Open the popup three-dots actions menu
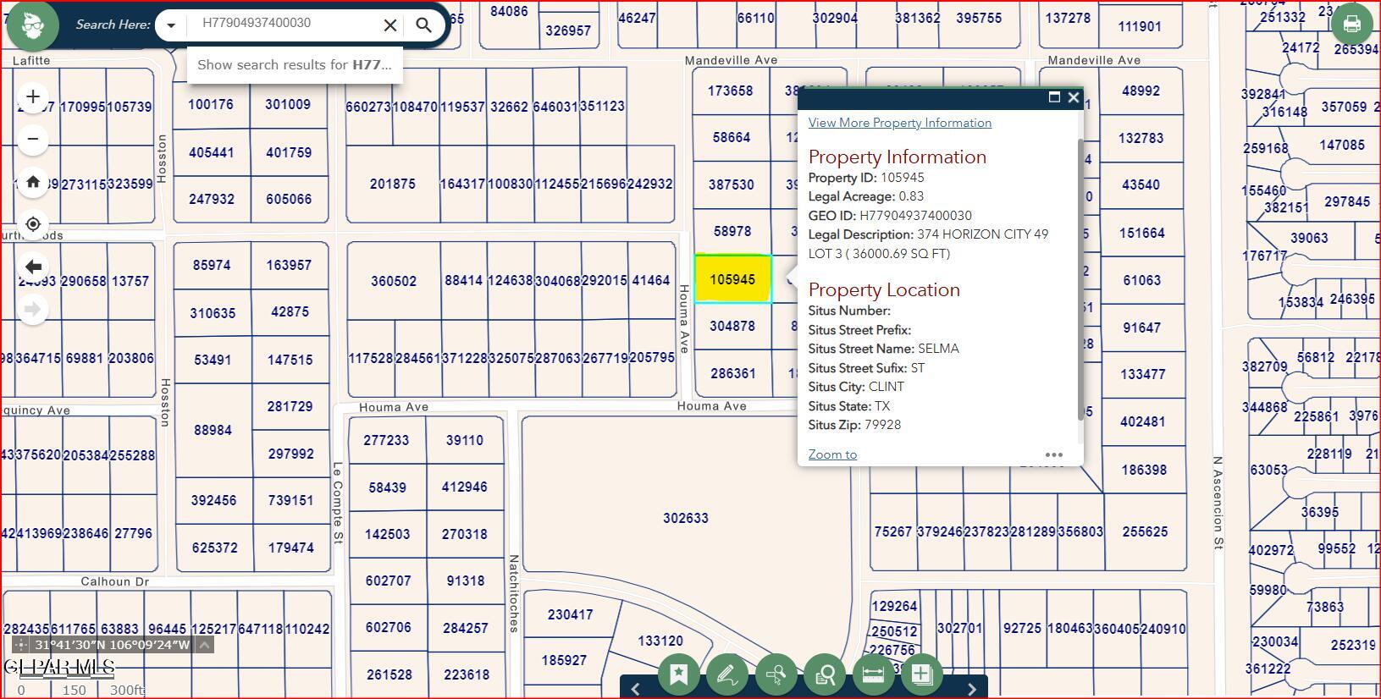Viewport: 1381px width, 699px height. coord(1053,455)
